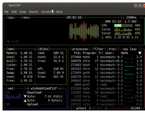Open the bashtop menu button

(25, 17)
